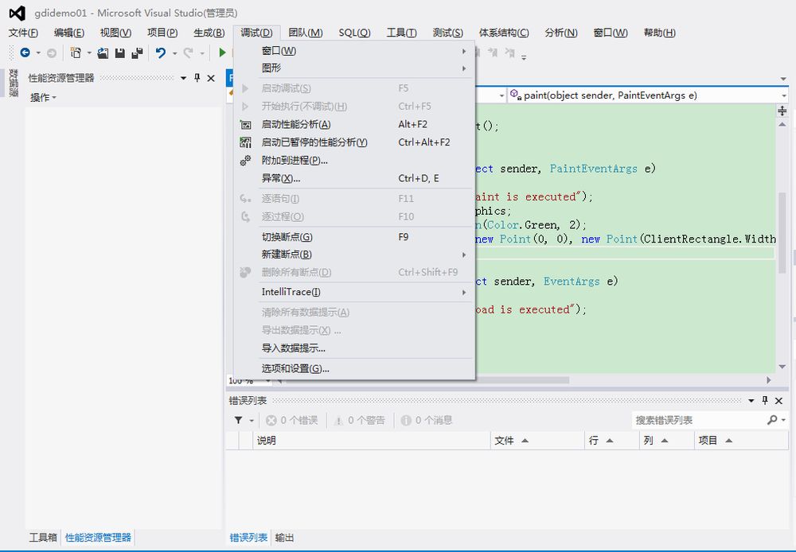Toggle the 0 个消息 filter

427,420
